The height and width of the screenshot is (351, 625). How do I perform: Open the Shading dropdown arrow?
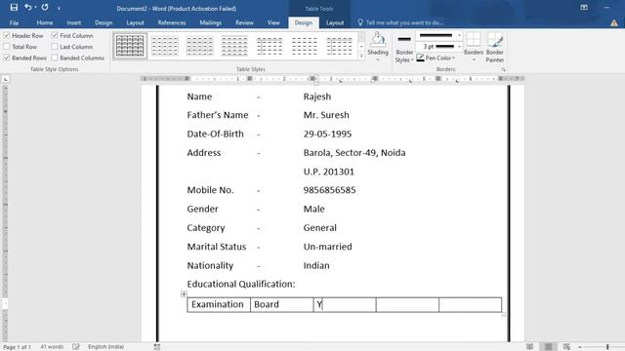(x=378, y=60)
